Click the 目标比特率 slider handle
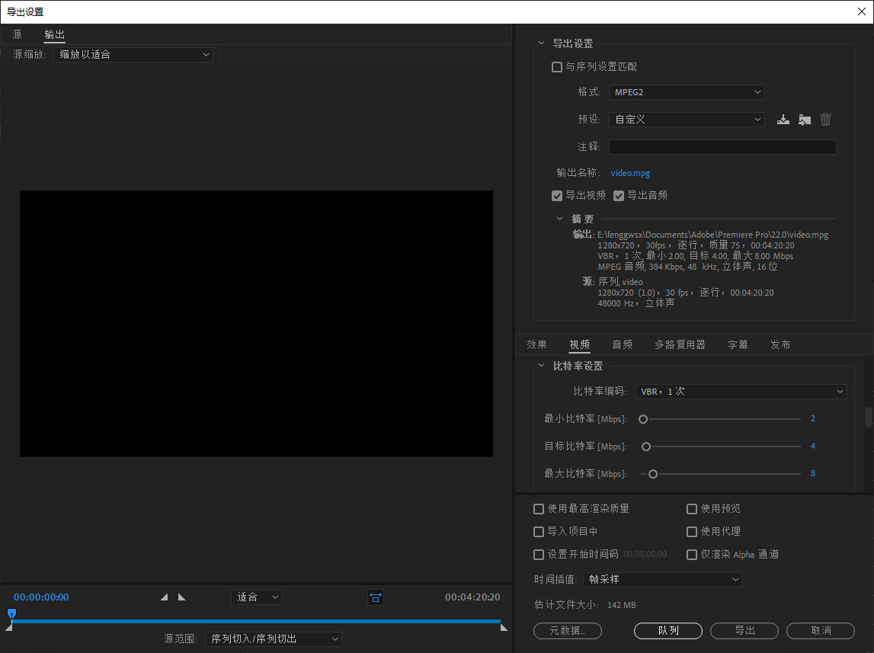Screen dimensions: 874x653 [646, 447]
